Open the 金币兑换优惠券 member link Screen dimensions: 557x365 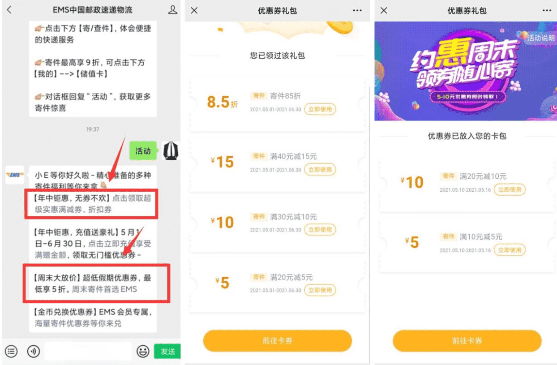click(93, 317)
